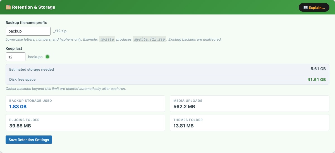335x153 pixels.
Task: Click the Disk free space row label
Action: (x=22, y=79)
